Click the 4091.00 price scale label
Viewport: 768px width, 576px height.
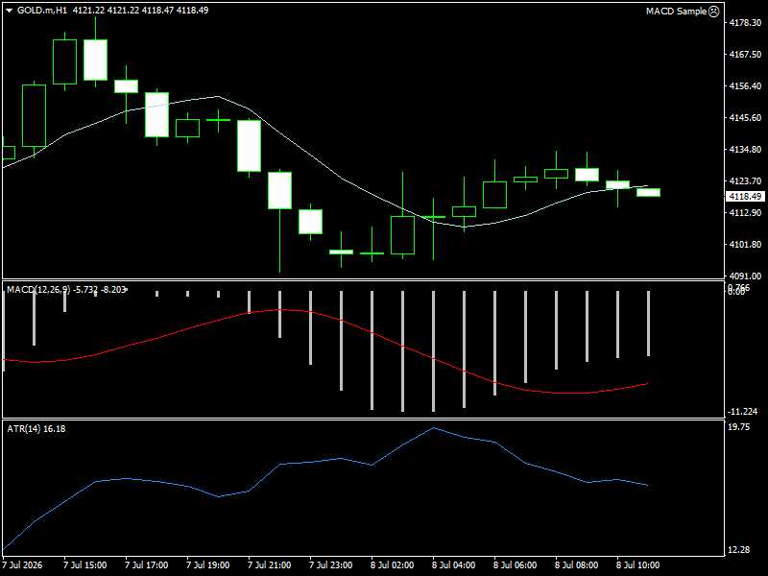(745, 276)
